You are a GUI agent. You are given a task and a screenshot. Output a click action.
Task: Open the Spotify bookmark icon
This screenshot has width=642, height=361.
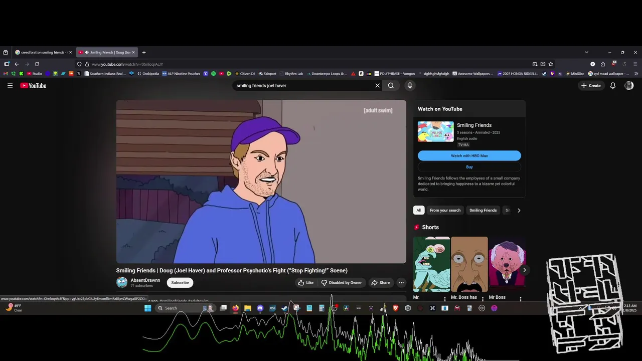coord(213,74)
